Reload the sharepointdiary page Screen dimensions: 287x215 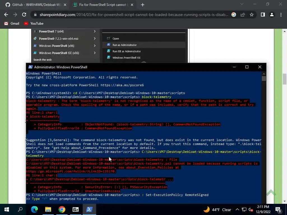point(24,15)
